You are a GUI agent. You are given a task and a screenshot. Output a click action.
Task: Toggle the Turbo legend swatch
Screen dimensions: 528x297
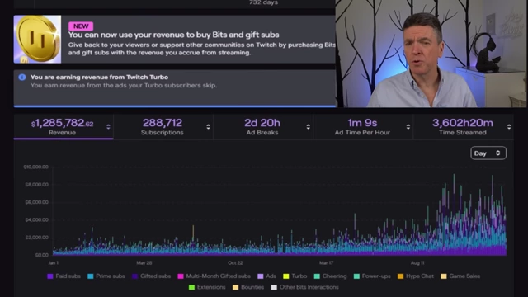(286, 276)
